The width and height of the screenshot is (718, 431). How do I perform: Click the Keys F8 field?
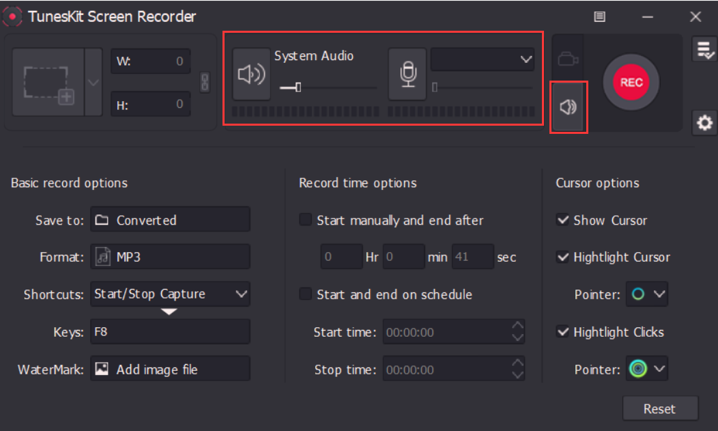coord(171,331)
